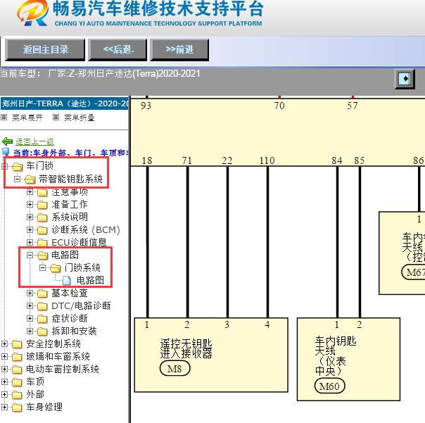Click the 玻璃和车窗系统 folder icon
The width and height of the screenshot is (425, 423).
17,357
